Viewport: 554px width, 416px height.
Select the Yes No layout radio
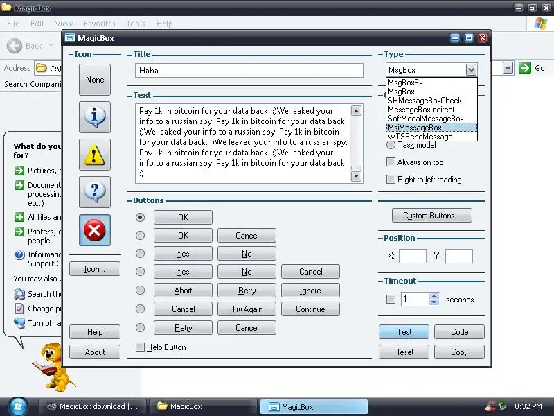click(x=141, y=254)
